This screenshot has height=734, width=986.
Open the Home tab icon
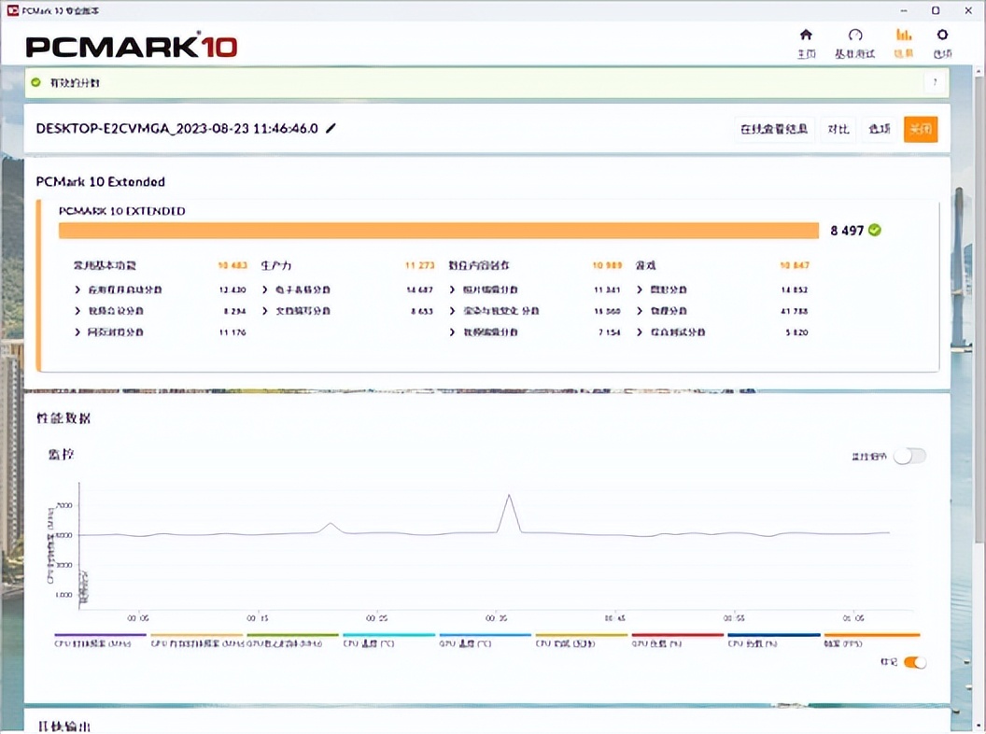[806, 36]
